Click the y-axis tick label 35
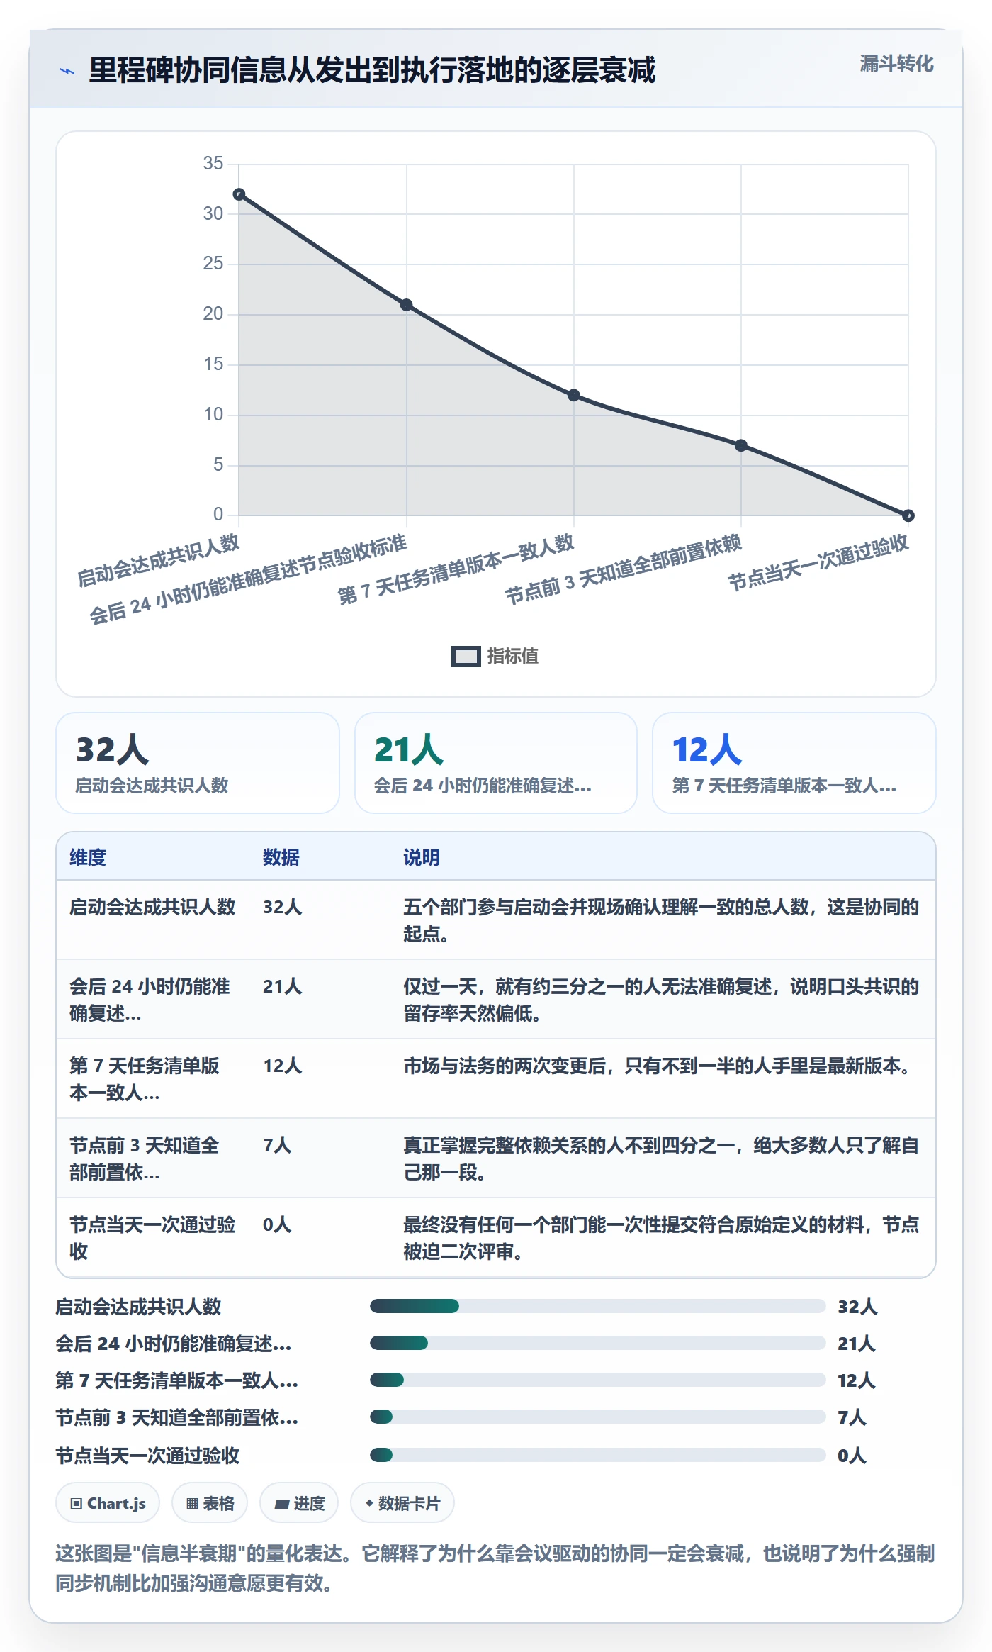This screenshot has height=1652, width=992. [x=213, y=163]
